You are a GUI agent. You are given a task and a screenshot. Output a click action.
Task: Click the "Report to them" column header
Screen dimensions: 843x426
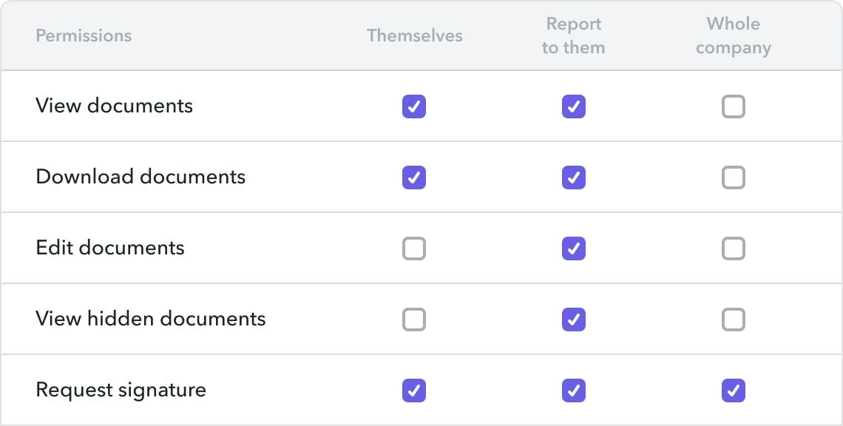coord(573,35)
